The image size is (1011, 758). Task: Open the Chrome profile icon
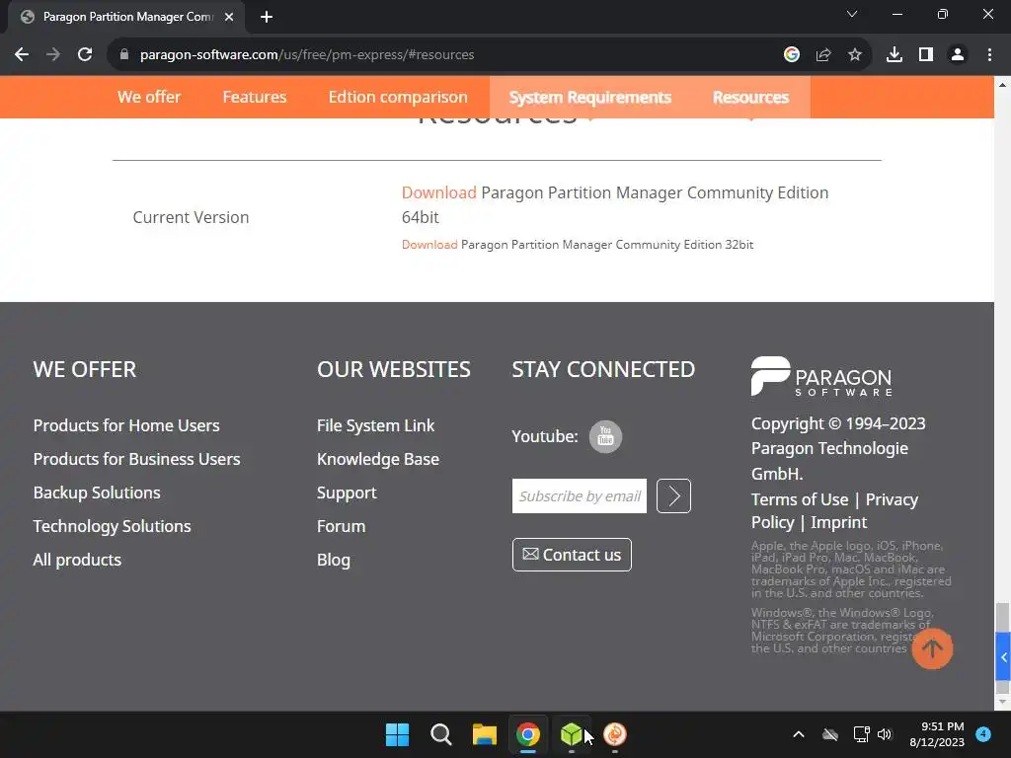pos(958,55)
